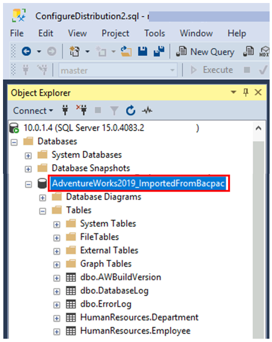The image size is (272, 342).
Task: Expand the External Tables folder
Action: pos(56,251)
